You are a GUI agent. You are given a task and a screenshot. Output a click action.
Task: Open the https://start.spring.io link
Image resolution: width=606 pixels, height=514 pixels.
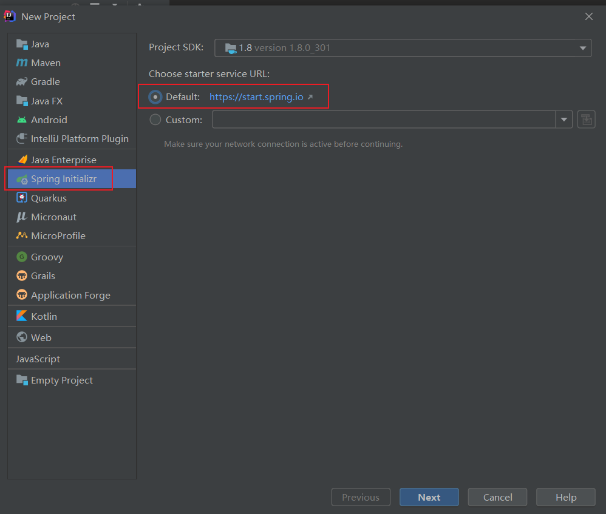coord(256,97)
